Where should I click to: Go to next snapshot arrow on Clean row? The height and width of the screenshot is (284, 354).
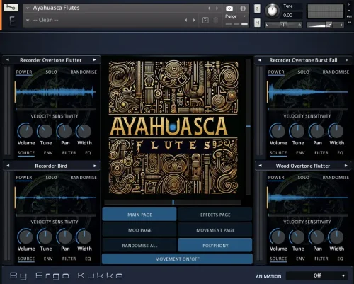tap(194, 21)
